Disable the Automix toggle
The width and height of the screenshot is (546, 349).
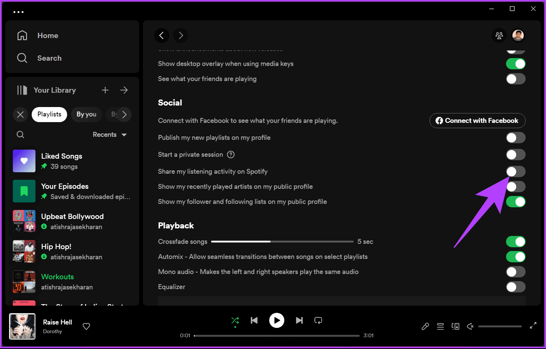click(x=515, y=257)
